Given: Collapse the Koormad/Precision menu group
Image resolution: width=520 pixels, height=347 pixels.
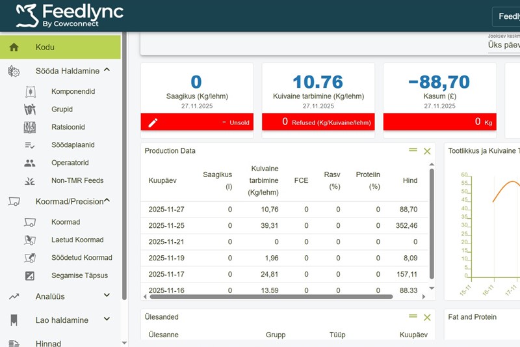Looking at the screenshot, I should 107,201.
